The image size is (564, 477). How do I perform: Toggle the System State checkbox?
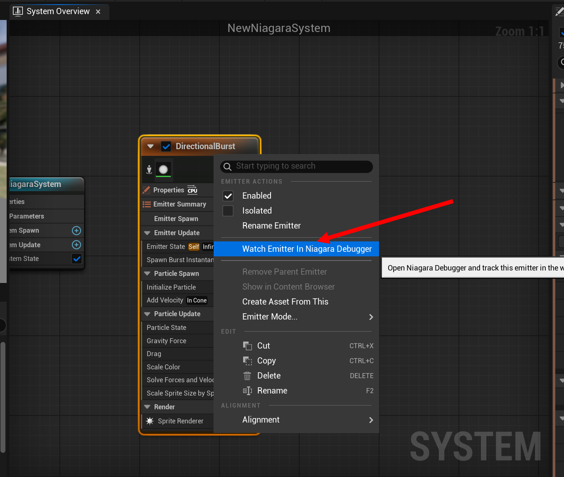[77, 259]
